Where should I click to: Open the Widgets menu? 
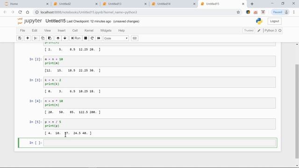click(x=106, y=30)
